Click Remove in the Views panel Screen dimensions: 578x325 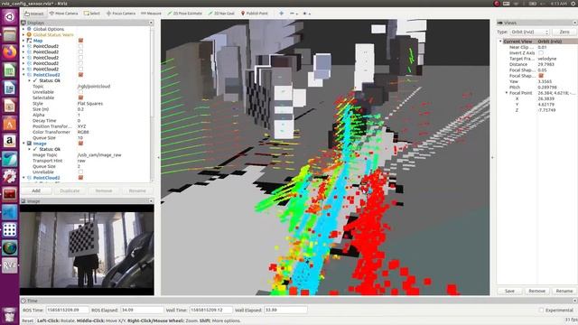tap(536, 291)
